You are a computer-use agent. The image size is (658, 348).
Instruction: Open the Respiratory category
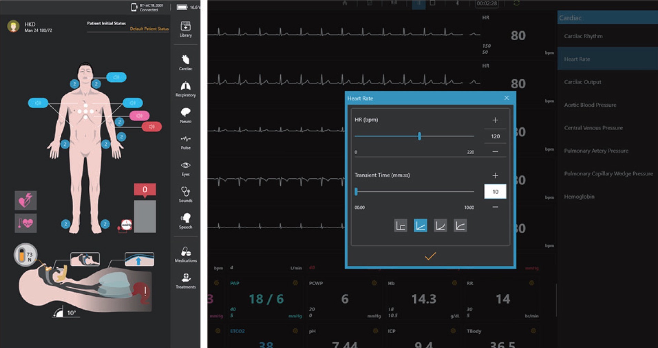pos(185,89)
